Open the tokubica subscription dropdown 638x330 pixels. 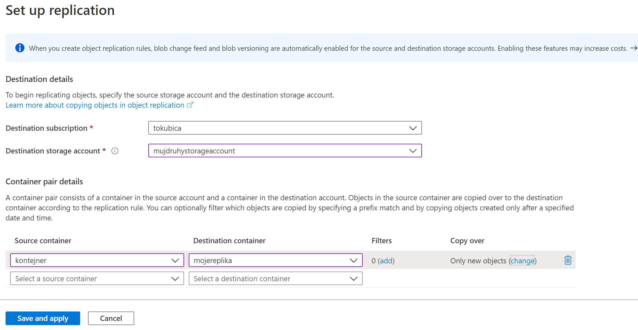click(280, 128)
